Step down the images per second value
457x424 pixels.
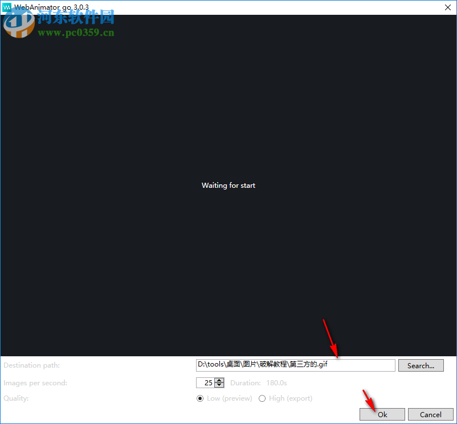tap(219, 385)
